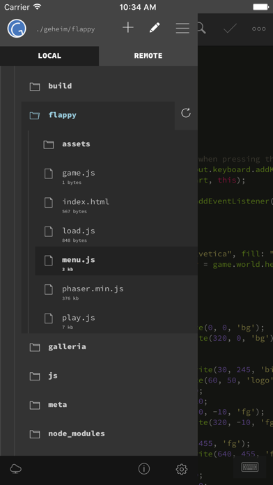
Task: Open game.js file
Action: (x=79, y=173)
